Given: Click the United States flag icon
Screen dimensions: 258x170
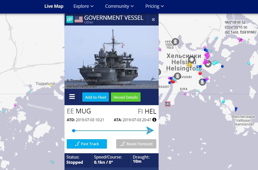Looking at the screenshot, I should [x=79, y=20].
